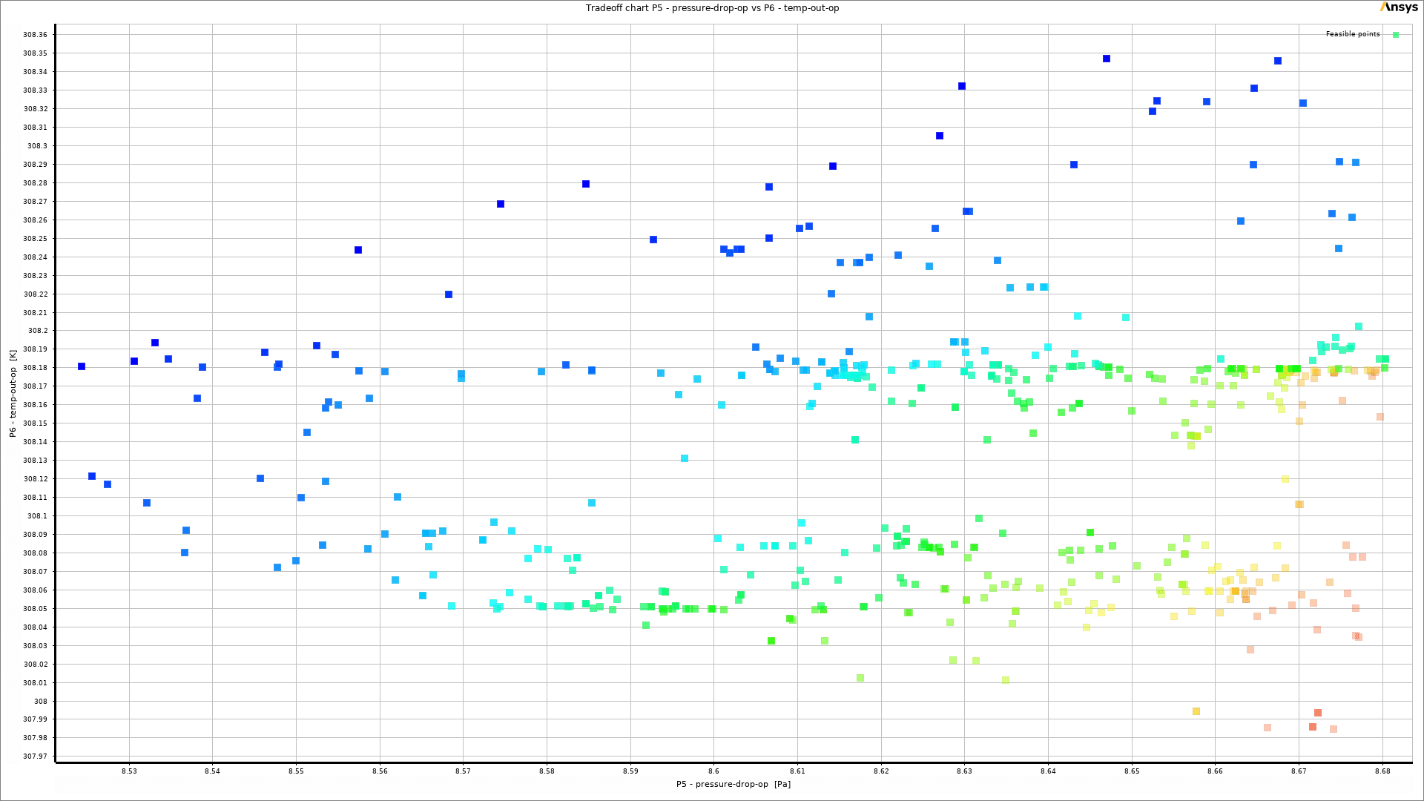Click the green Feasible points legend marker
The width and height of the screenshot is (1424, 801).
tap(1396, 35)
